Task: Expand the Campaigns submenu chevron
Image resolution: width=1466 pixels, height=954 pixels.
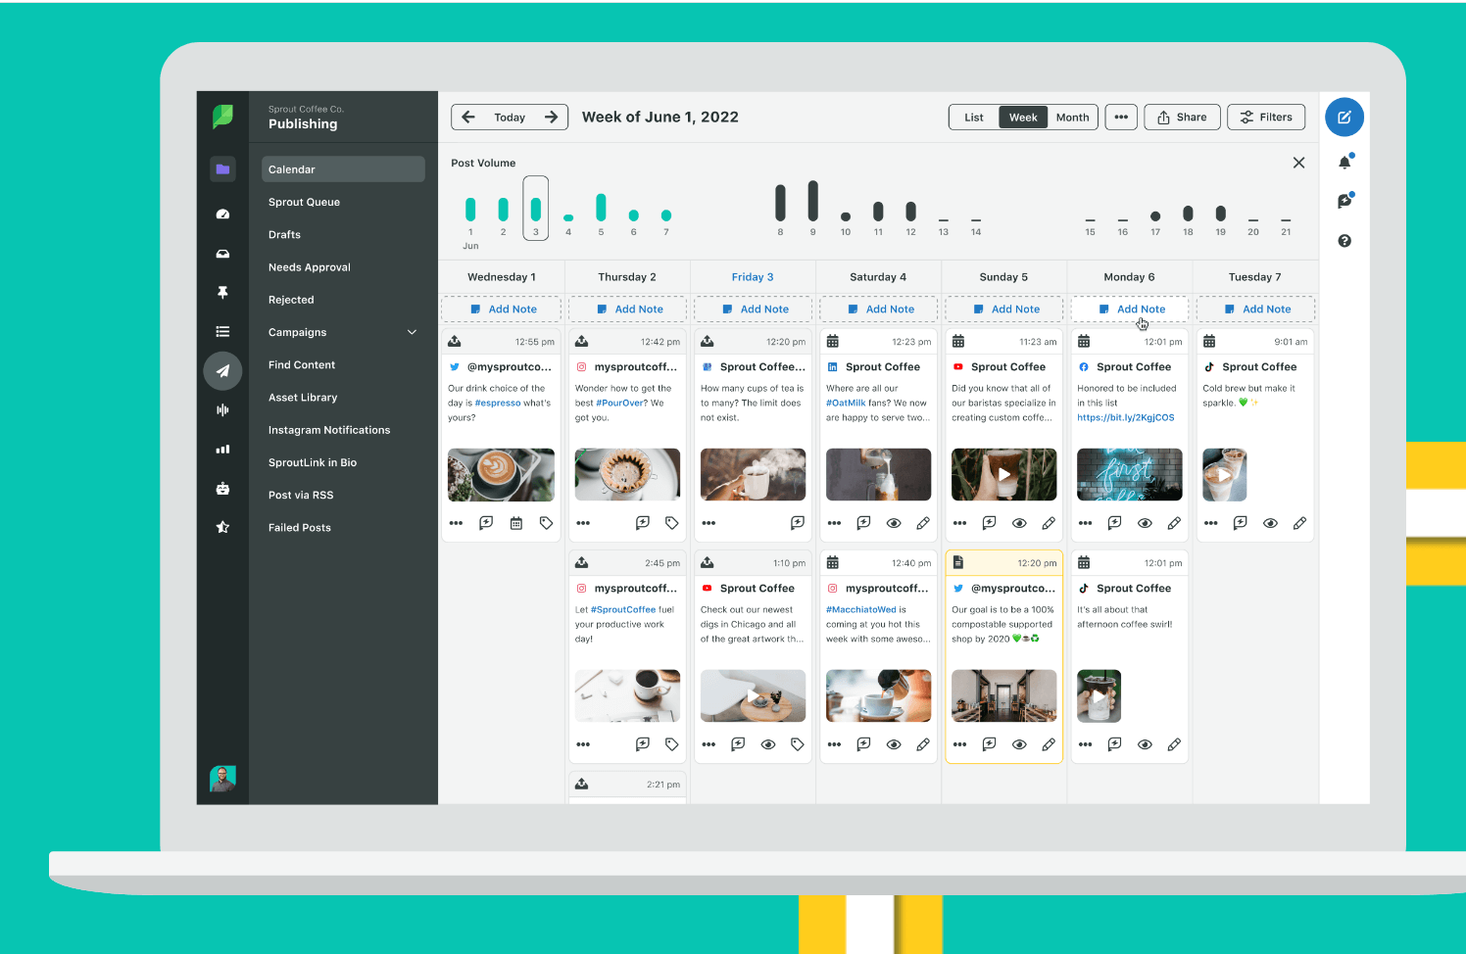Action: coord(412,332)
